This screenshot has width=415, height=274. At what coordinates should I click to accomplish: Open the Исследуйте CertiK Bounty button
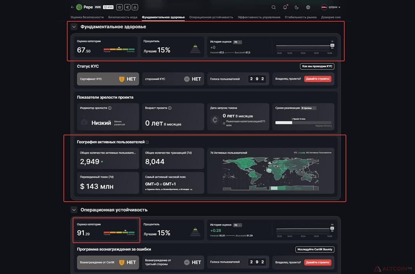point(315,250)
